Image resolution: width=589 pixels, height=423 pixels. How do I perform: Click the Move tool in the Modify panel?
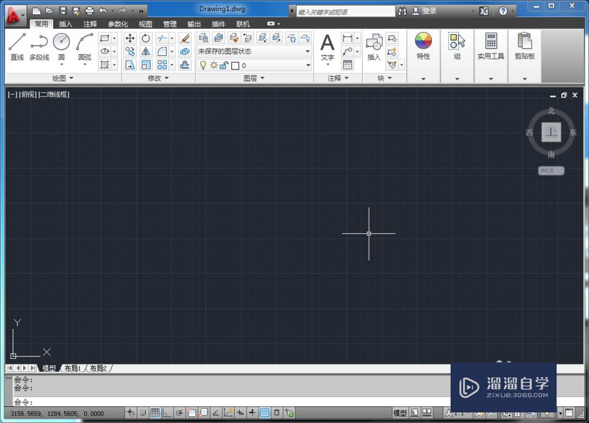click(x=130, y=39)
